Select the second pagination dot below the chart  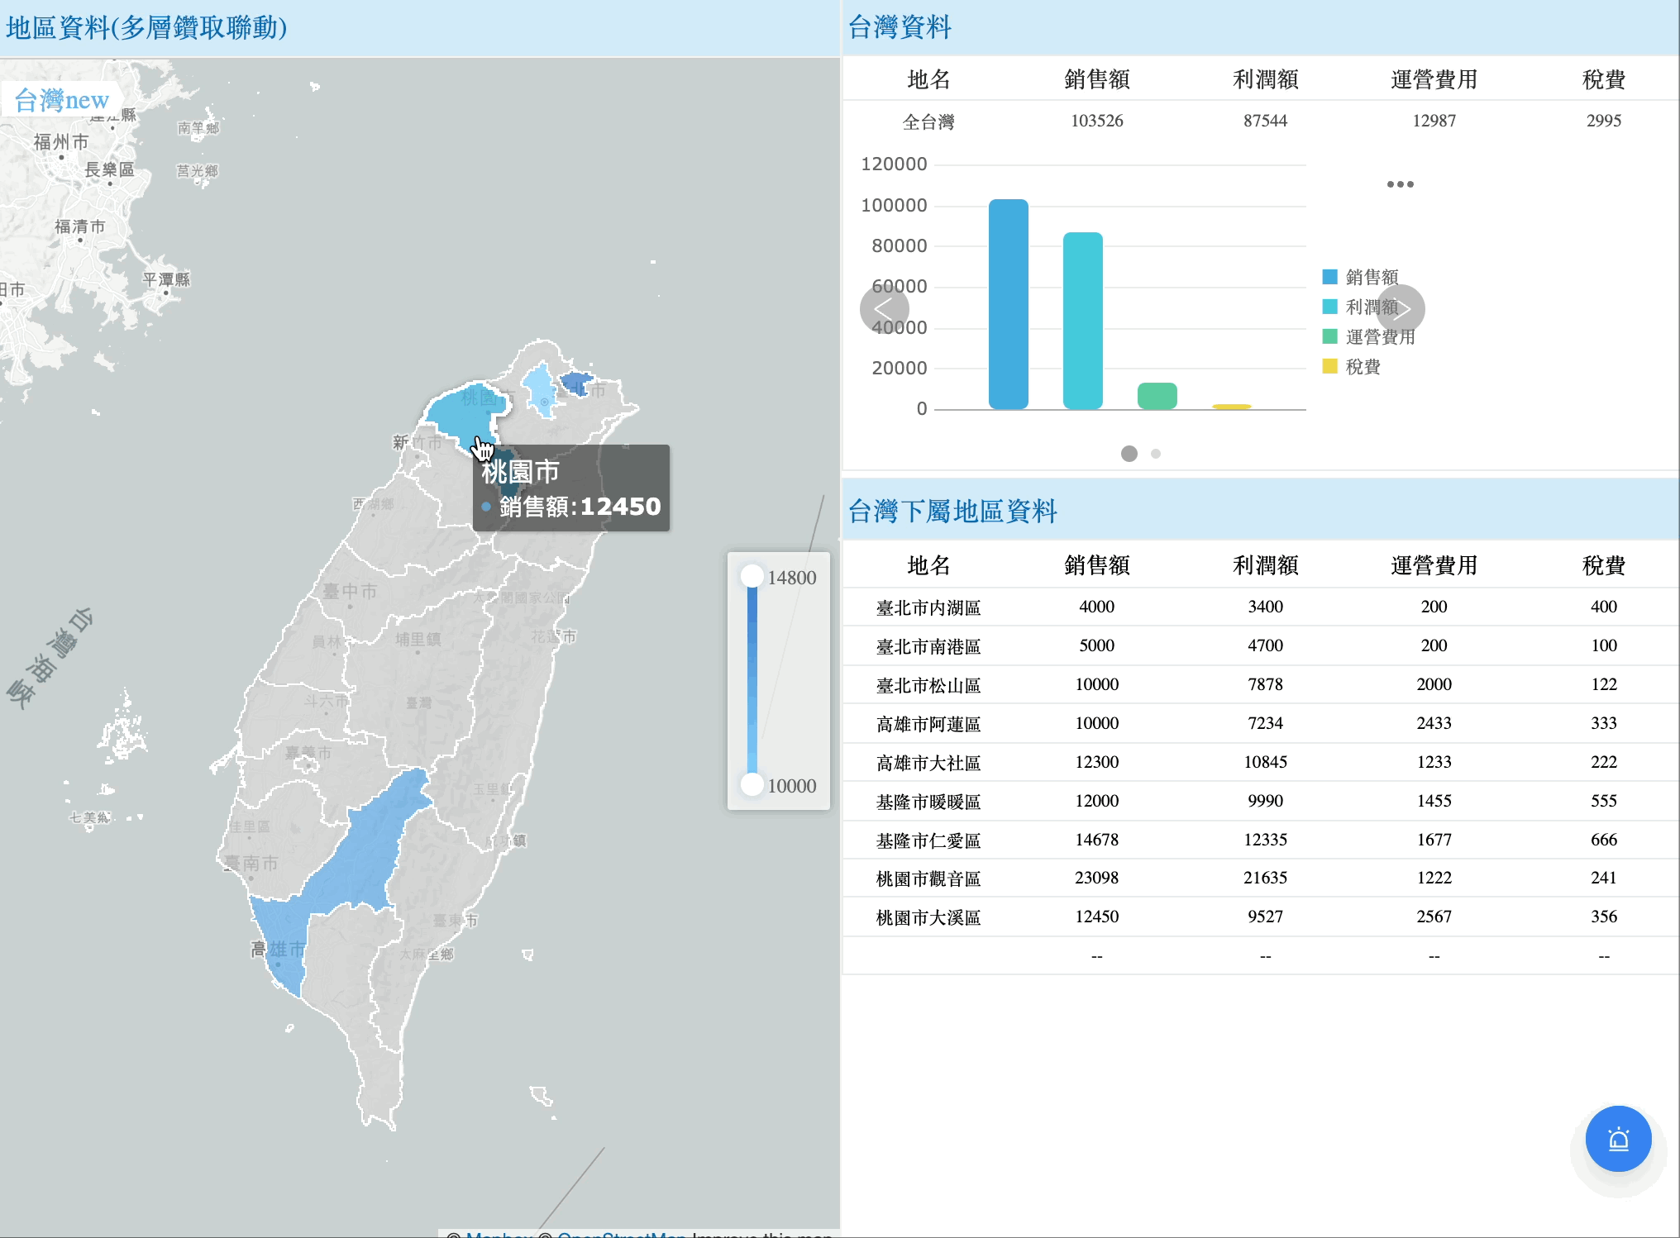coord(1155,453)
